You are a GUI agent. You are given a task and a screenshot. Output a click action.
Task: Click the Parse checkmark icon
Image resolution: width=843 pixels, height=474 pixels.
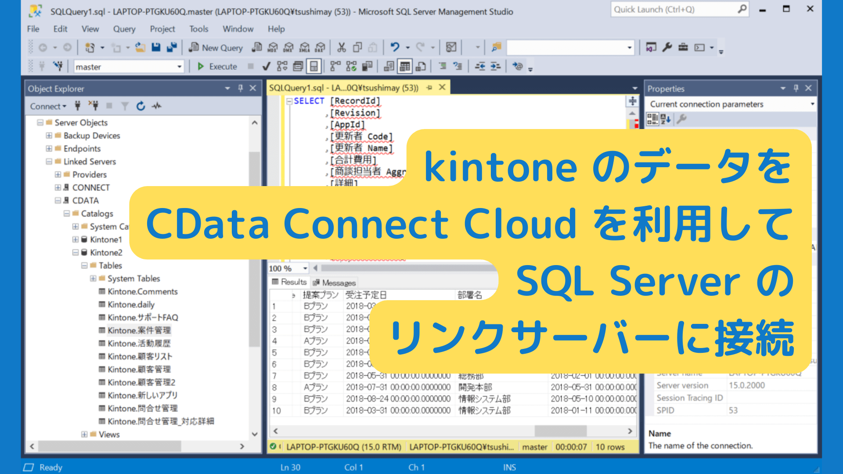point(266,66)
